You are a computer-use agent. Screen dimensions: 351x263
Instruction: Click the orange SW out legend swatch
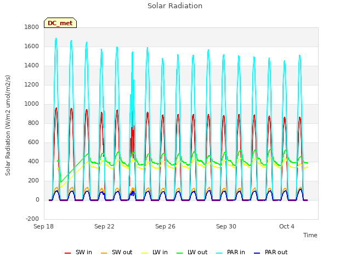(104, 253)
